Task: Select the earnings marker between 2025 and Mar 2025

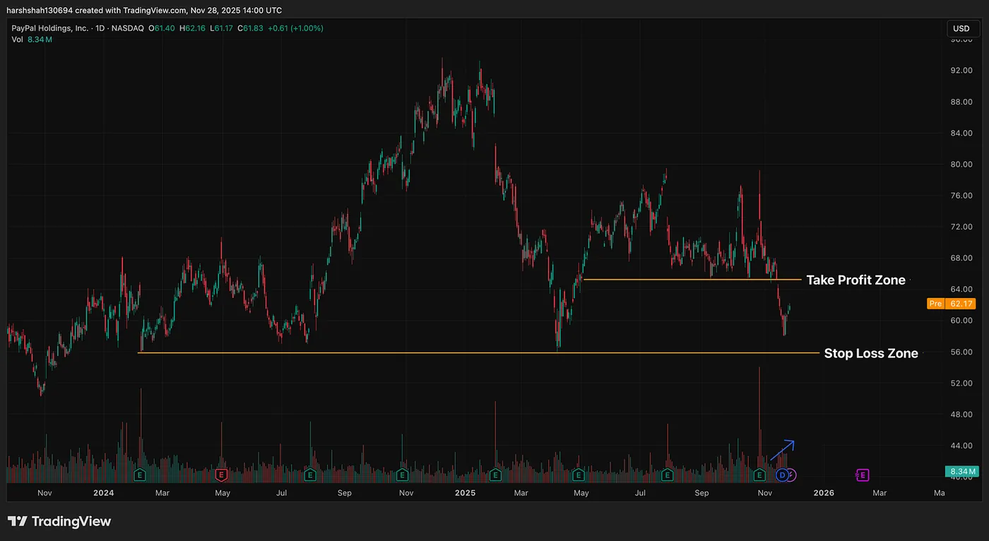Action: pyautogui.click(x=495, y=475)
